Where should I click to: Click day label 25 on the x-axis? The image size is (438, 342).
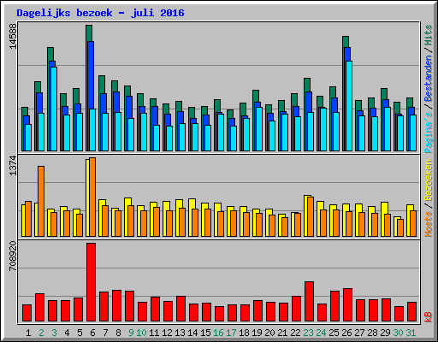point(334,333)
